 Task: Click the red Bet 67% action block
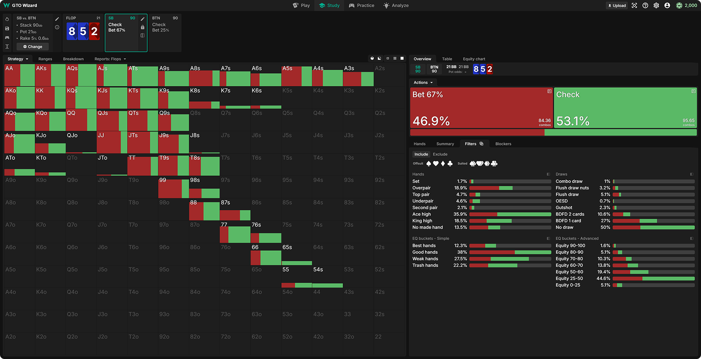click(481, 108)
